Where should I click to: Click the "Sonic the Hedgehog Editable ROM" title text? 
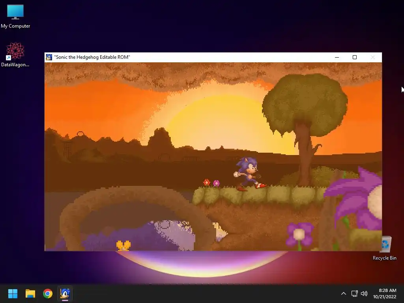92,57
